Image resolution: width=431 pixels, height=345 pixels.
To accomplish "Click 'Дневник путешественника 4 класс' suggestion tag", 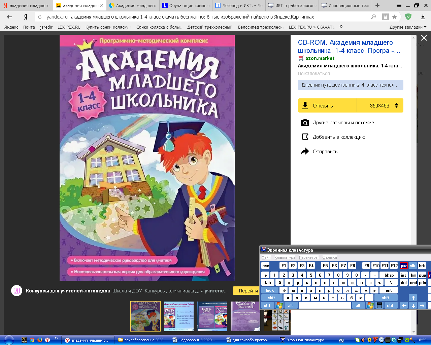I will (x=351, y=85).
